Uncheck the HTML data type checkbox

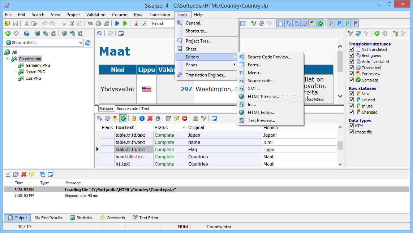[x=351, y=126]
